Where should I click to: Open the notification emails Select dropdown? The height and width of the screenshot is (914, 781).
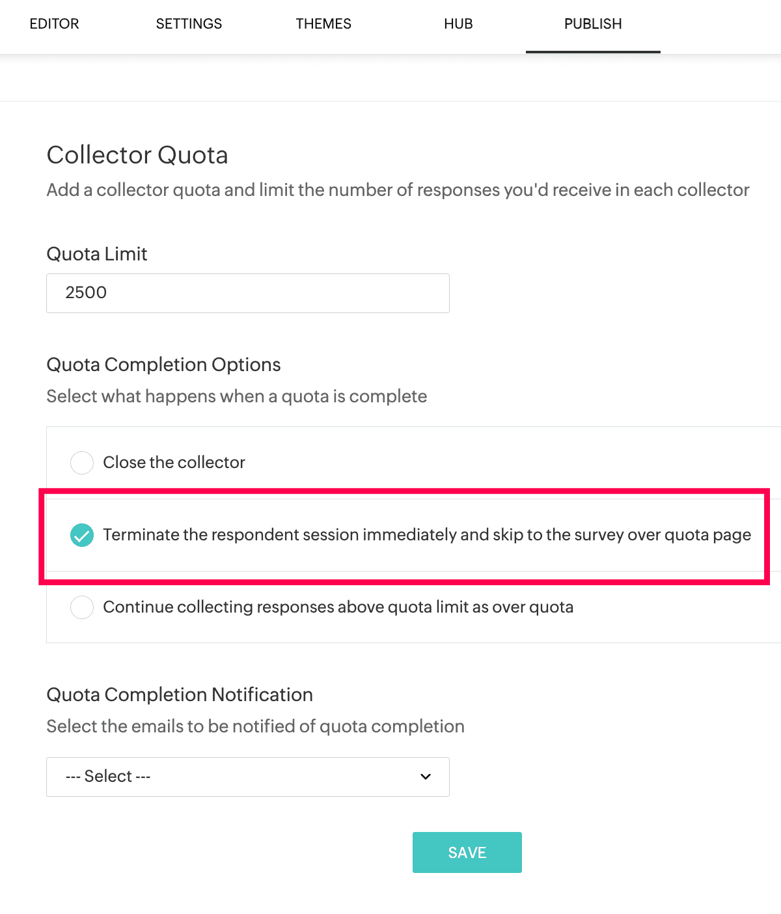coord(248,777)
